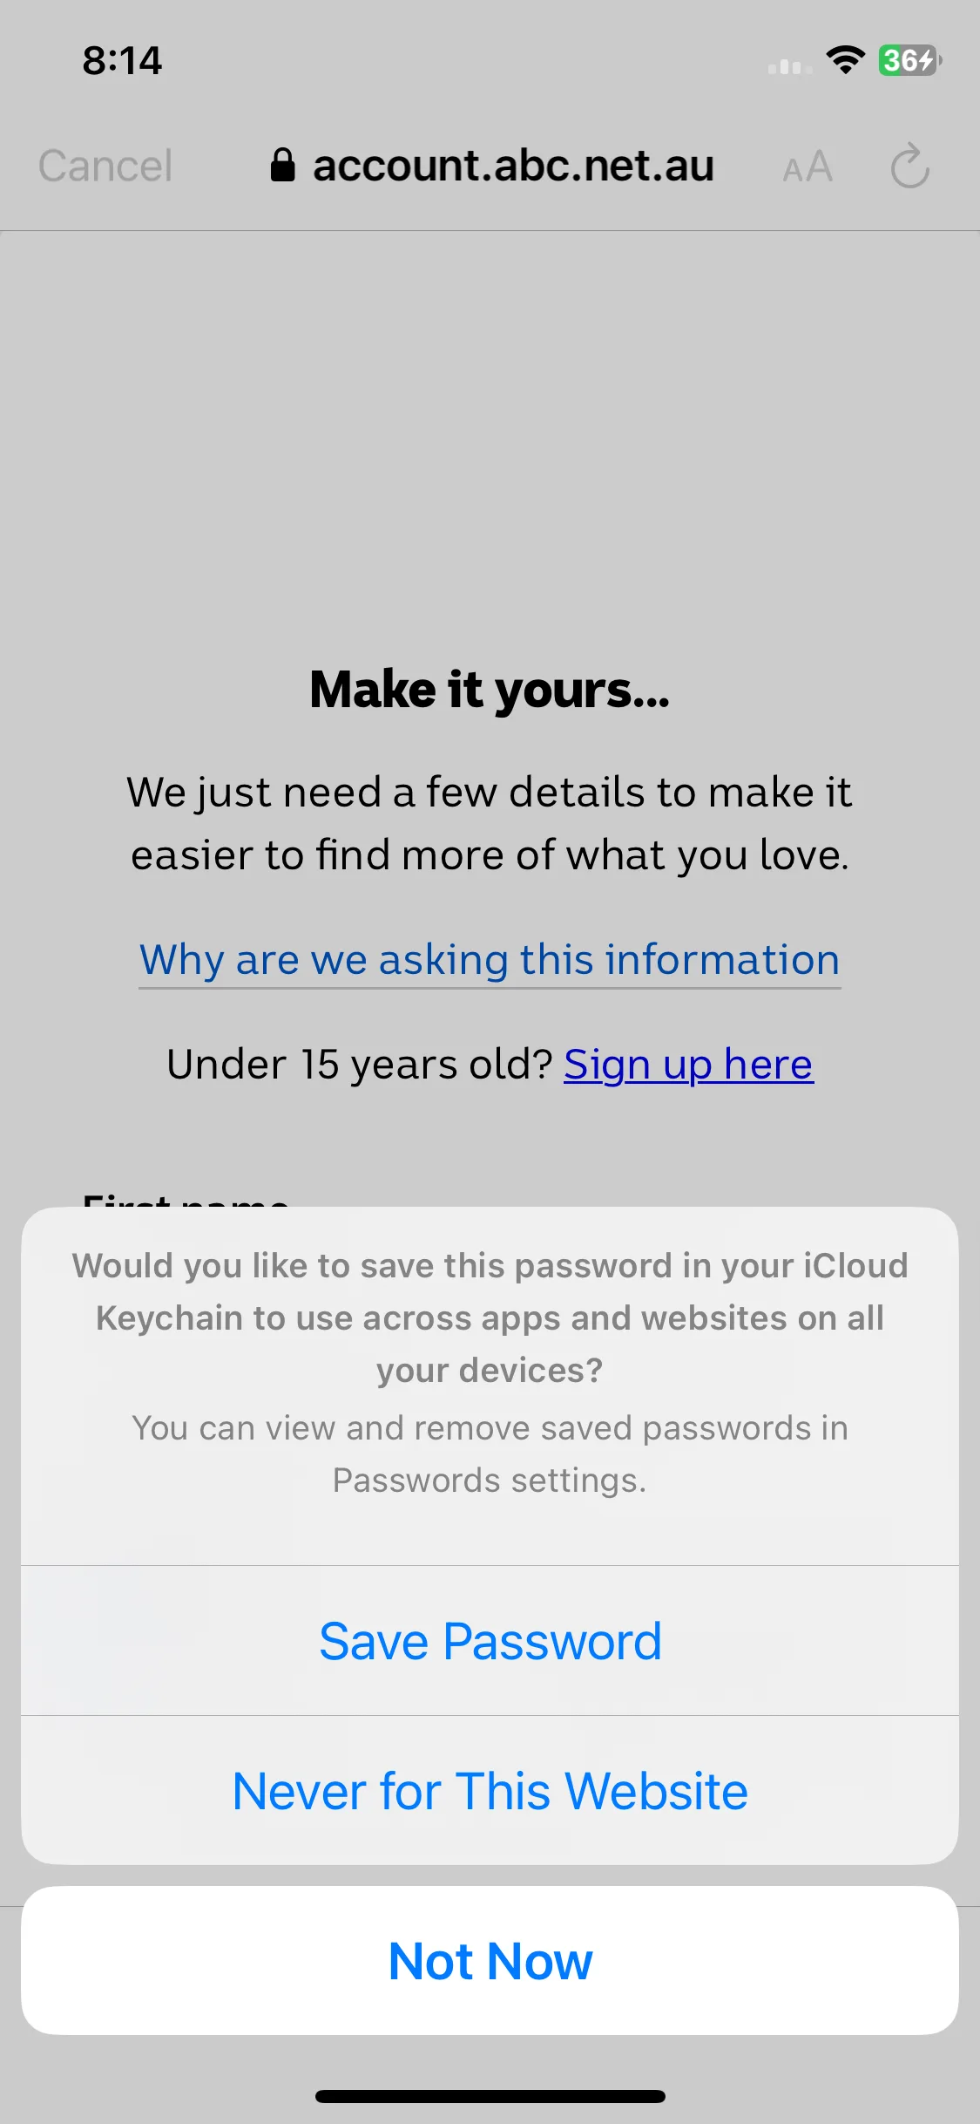Tap the 8:14 clock in status bar
Screen dimensions: 980x2124
pos(122,61)
